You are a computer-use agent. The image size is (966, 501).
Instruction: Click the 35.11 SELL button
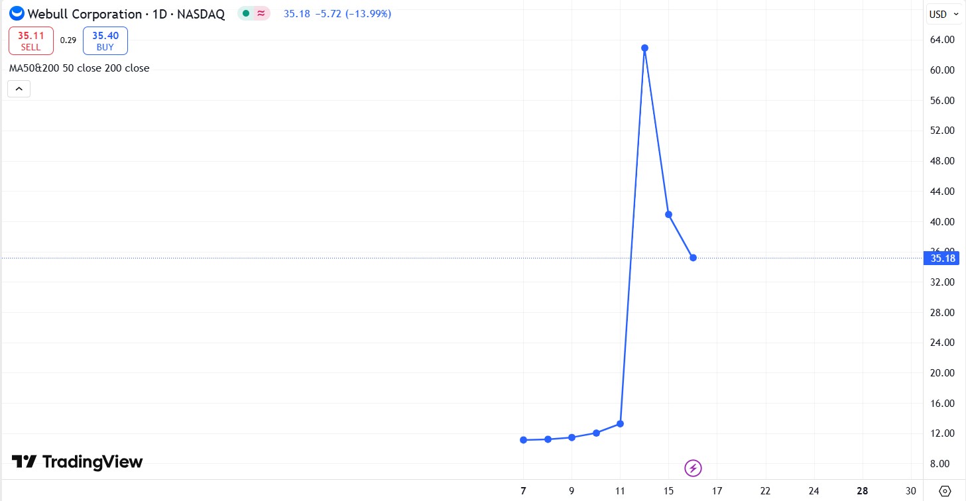point(30,41)
